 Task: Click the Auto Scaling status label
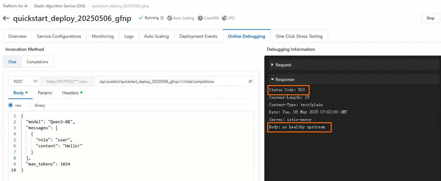tap(184, 18)
